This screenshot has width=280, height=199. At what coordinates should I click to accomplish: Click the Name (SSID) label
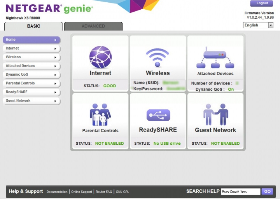(146, 83)
